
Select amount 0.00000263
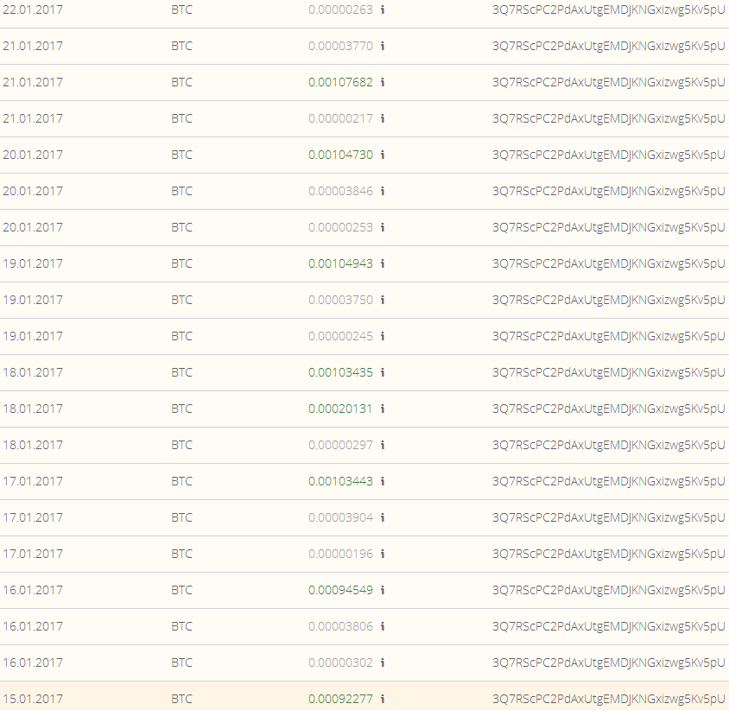[341, 10]
